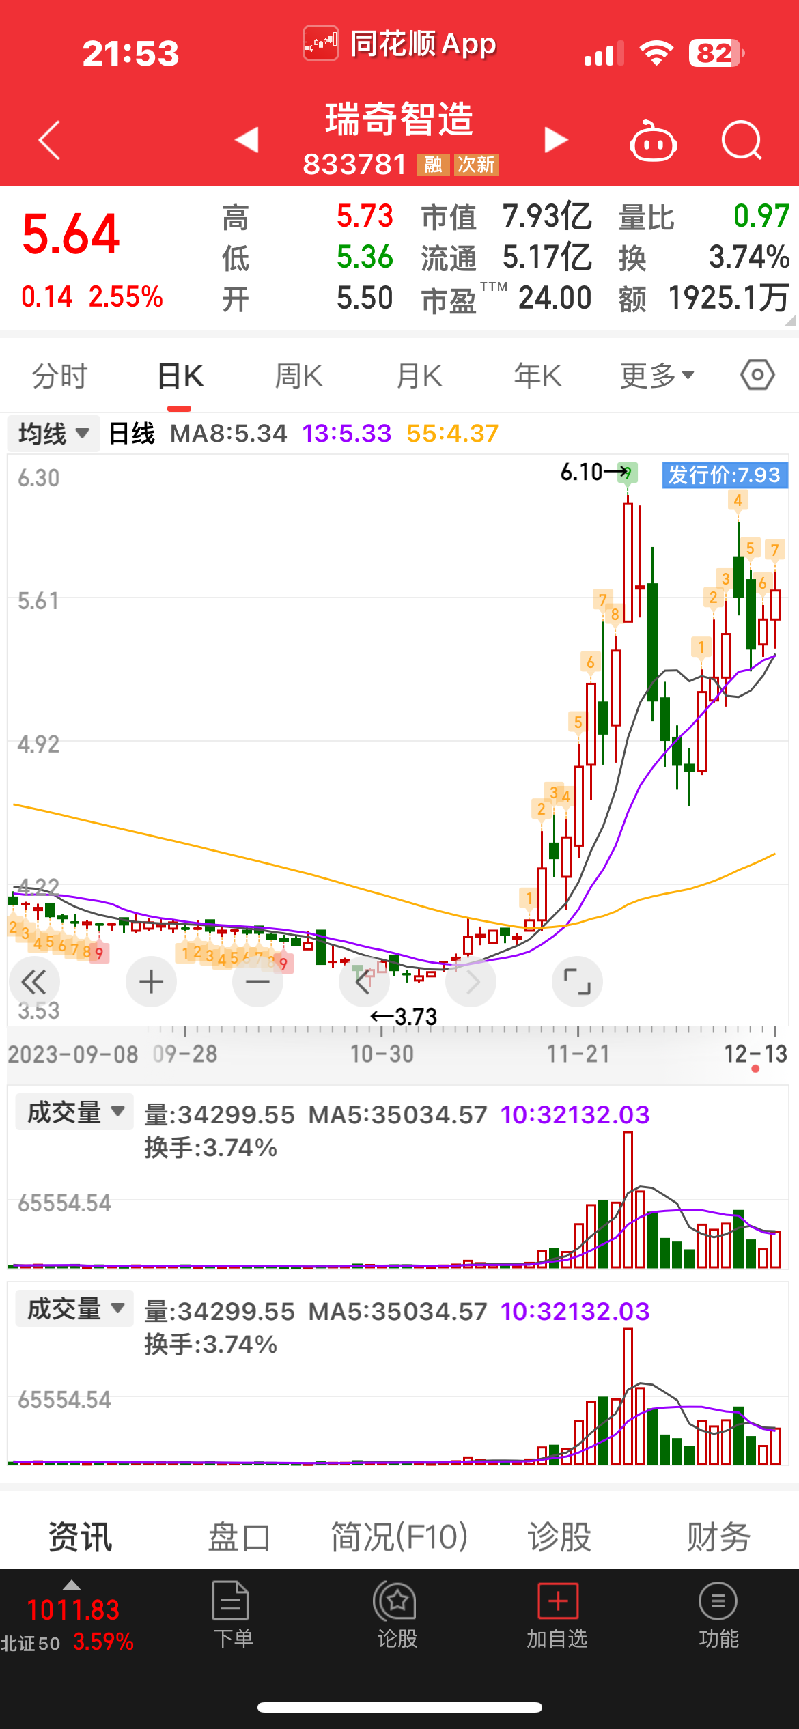Screen dimensions: 799x1729
Task: Open 论股 stock discussion
Action: [396, 1614]
